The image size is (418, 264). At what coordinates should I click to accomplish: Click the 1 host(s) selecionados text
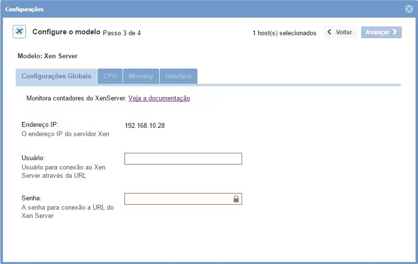pos(284,33)
